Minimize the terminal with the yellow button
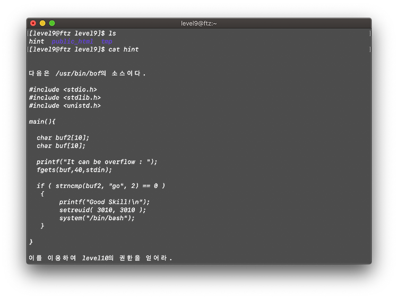The width and height of the screenshot is (398, 299). click(x=42, y=23)
